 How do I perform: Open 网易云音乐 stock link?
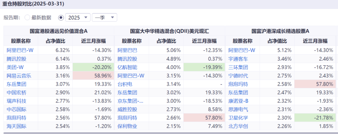(19, 76)
